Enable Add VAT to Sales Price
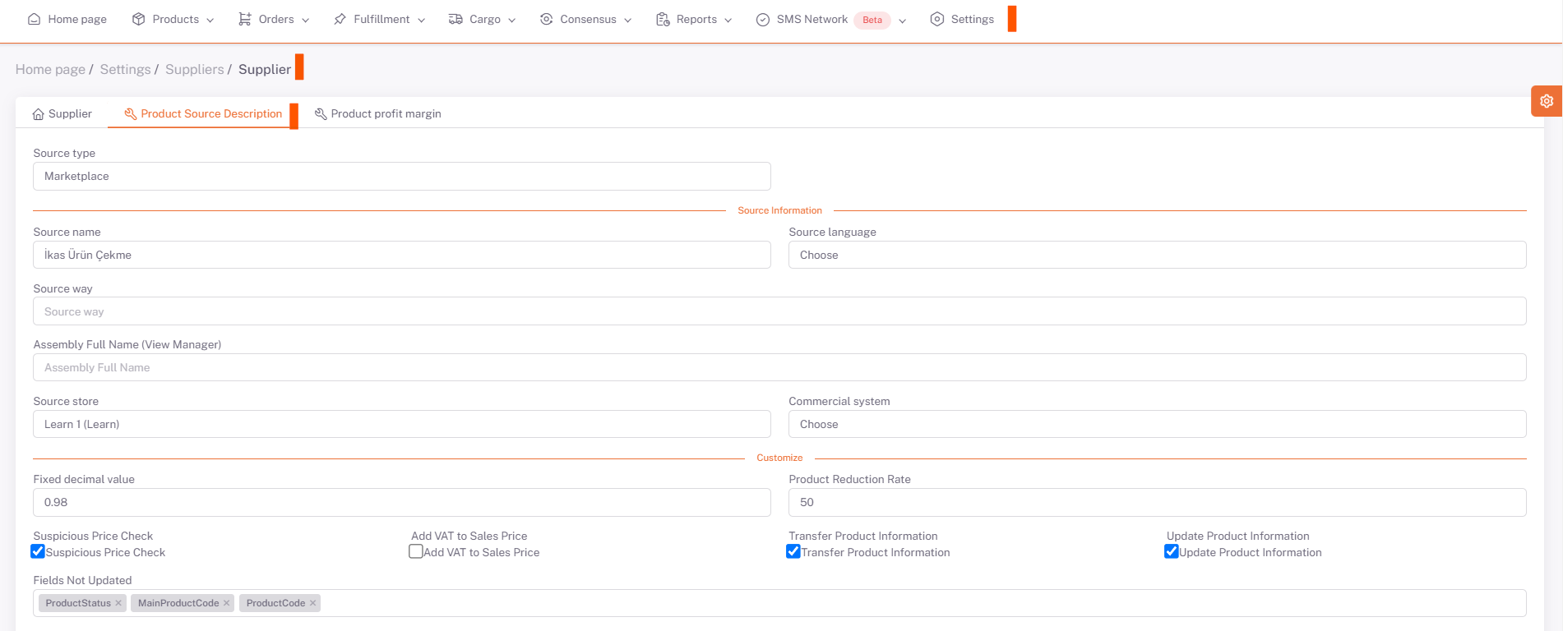Image resolution: width=1563 pixels, height=631 pixels. pos(416,551)
